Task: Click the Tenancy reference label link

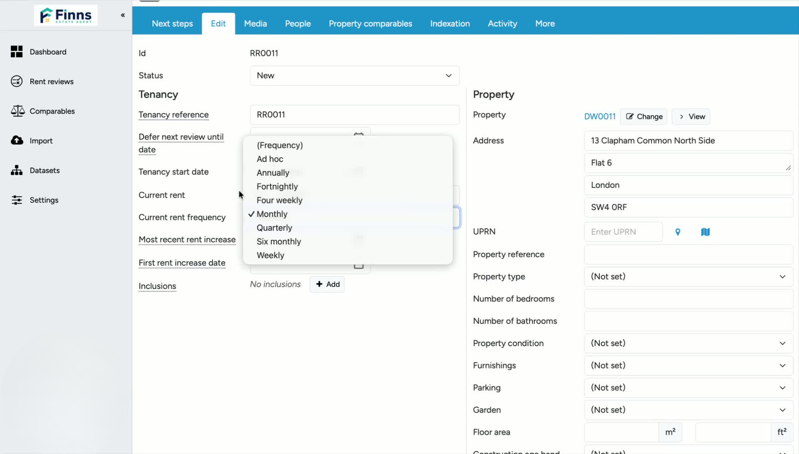Action: (x=174, y=115)
